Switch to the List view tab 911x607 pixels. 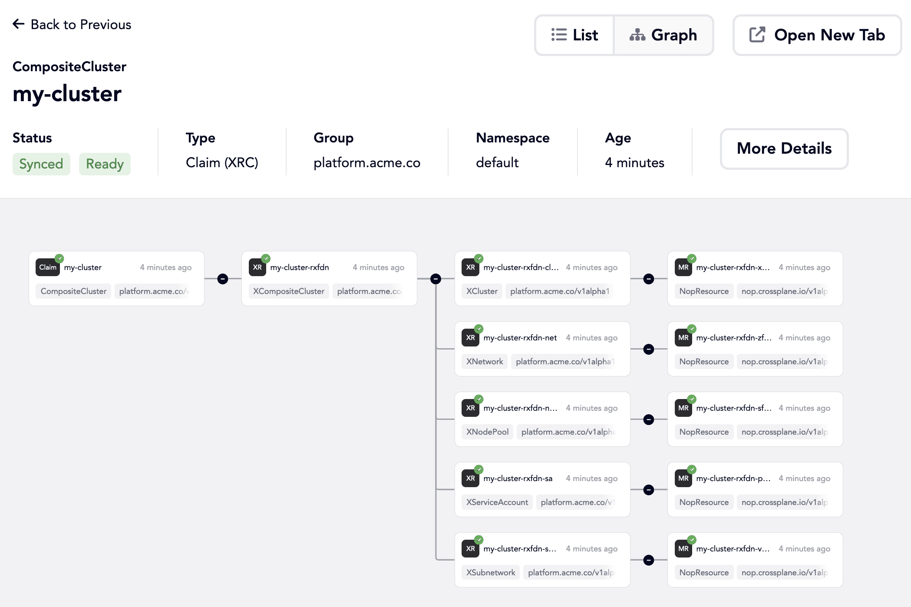[574, 35]
